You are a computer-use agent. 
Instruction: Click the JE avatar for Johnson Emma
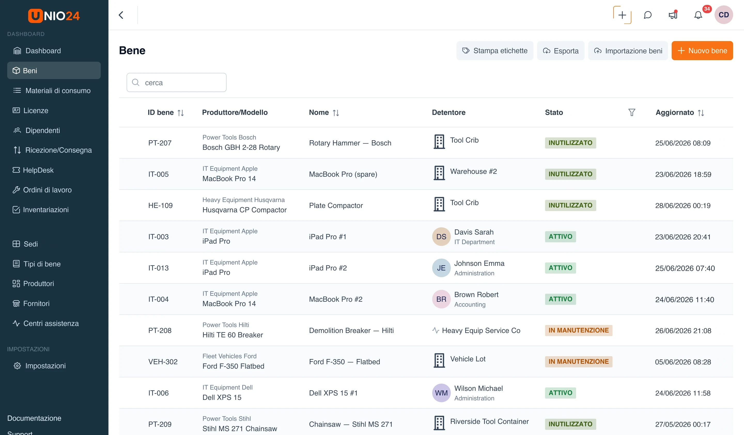[x=441, y=268]
